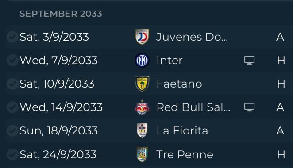The image size is (293, 168).
Task: Toggle the checkmark for the Sat 10/9/2033 fixture
Action: pos(12,84)
